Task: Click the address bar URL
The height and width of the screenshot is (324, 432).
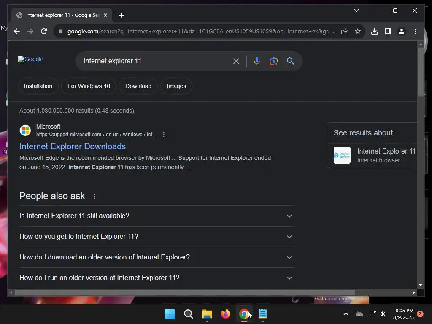Action: (201, 31)
